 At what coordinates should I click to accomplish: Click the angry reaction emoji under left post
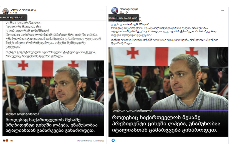click(7, 141)
